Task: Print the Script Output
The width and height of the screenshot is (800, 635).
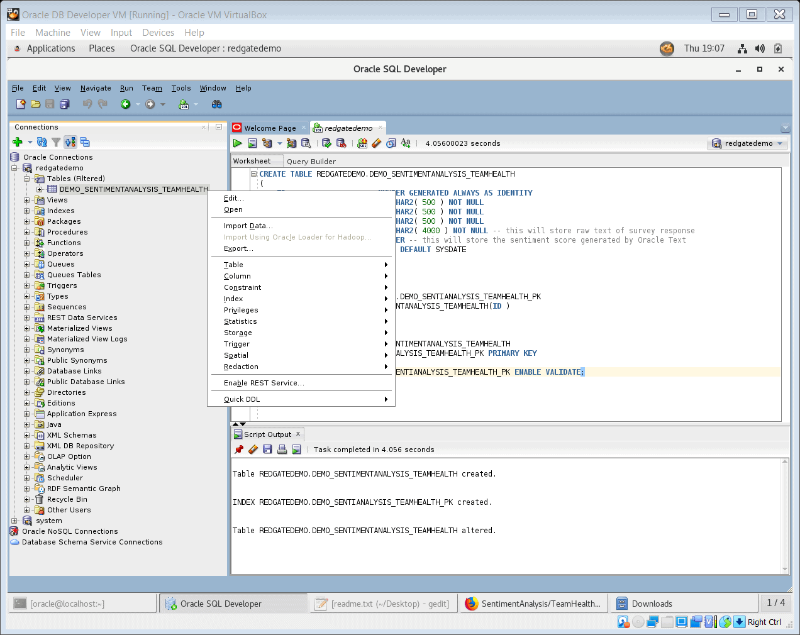Action: click(282, 450)
